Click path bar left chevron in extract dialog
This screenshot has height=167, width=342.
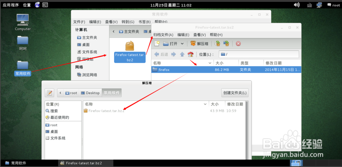click(60, 93)
